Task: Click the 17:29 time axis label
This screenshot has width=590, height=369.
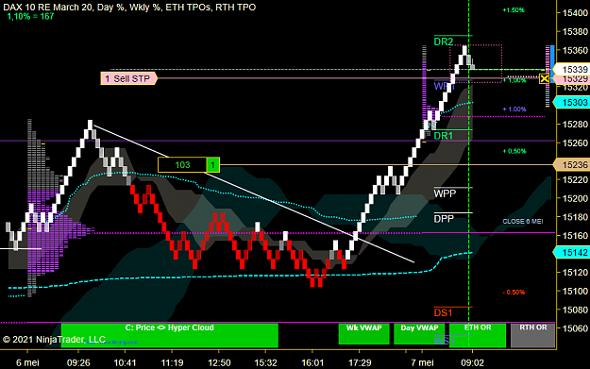Action: point(360,363)
